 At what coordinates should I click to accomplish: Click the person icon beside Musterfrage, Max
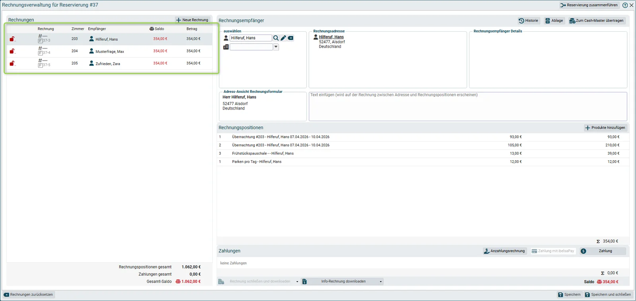(91, 51)
